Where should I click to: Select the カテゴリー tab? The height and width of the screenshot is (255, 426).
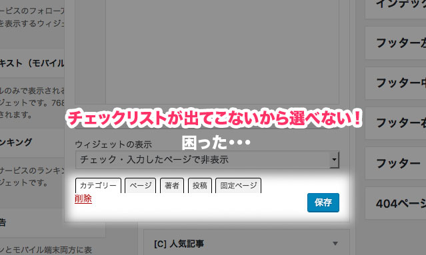(98, 186)
